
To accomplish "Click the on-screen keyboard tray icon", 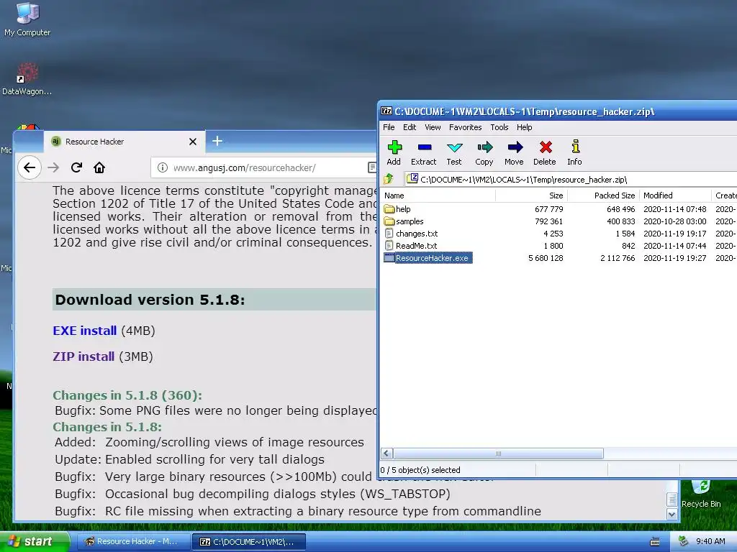I will [x=655, y=542].
